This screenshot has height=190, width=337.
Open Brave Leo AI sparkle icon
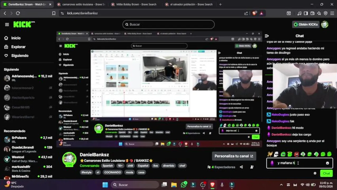(x=319, y=13)
